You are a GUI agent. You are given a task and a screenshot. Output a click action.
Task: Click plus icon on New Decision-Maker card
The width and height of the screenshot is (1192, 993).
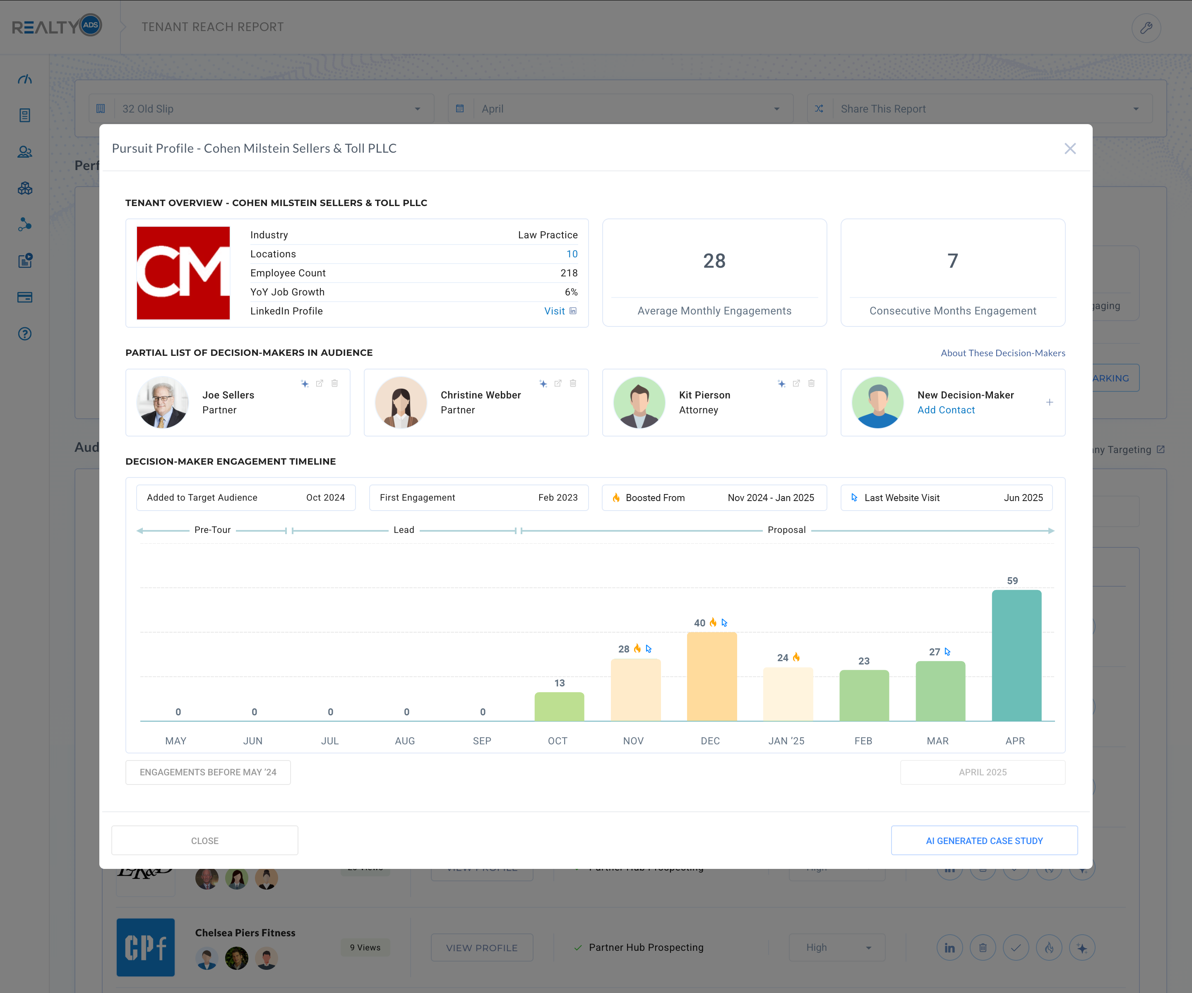[1050, 402]
